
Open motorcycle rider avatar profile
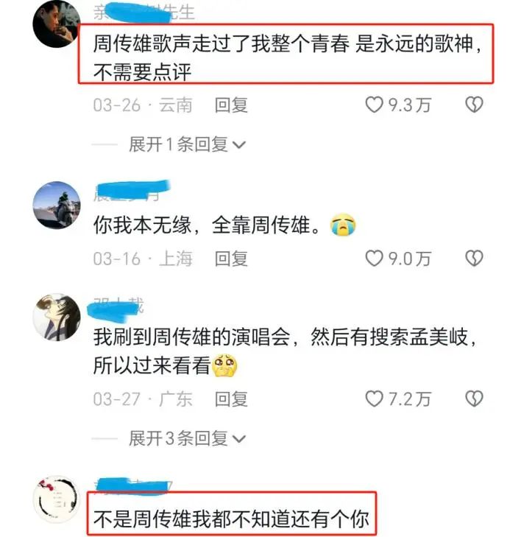(x=57, y=205)
